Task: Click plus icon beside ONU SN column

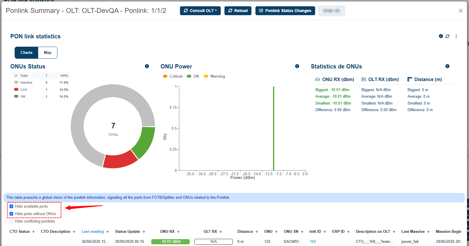Action: (x=302, y=232)
